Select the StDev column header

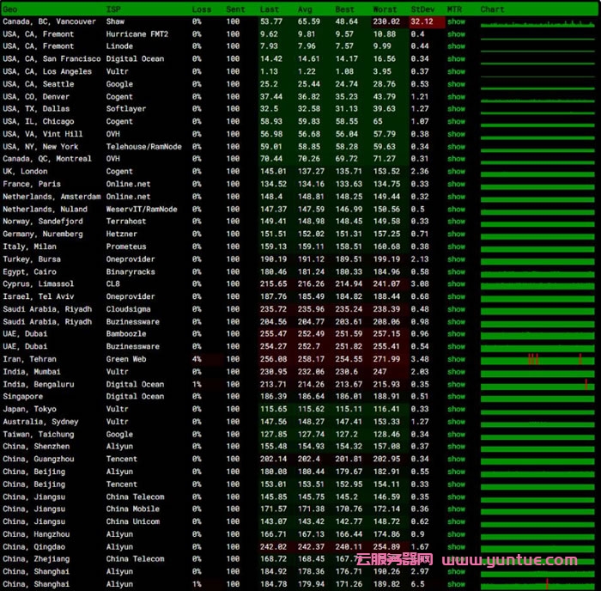[422, 9]
